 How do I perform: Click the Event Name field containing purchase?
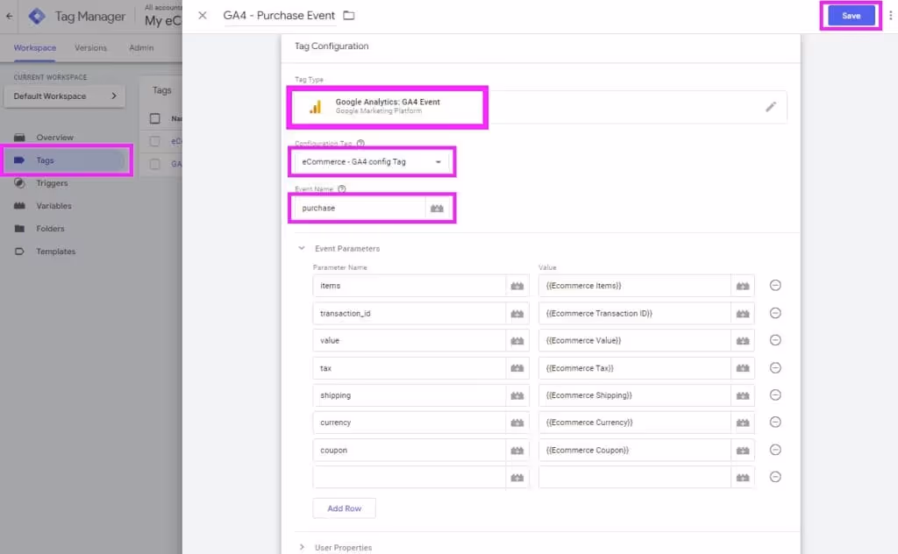click(x=360, y=209)
